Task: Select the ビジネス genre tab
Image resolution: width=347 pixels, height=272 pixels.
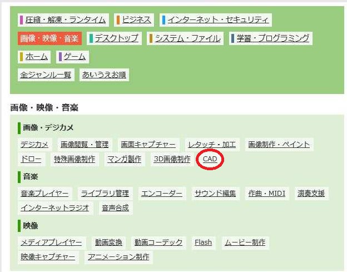Action: click(133, 20)
